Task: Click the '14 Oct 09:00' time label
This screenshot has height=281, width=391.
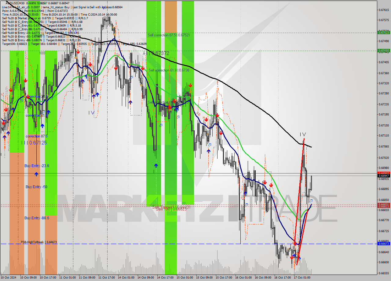Action: pyautogui.click(x=146, y=278)
